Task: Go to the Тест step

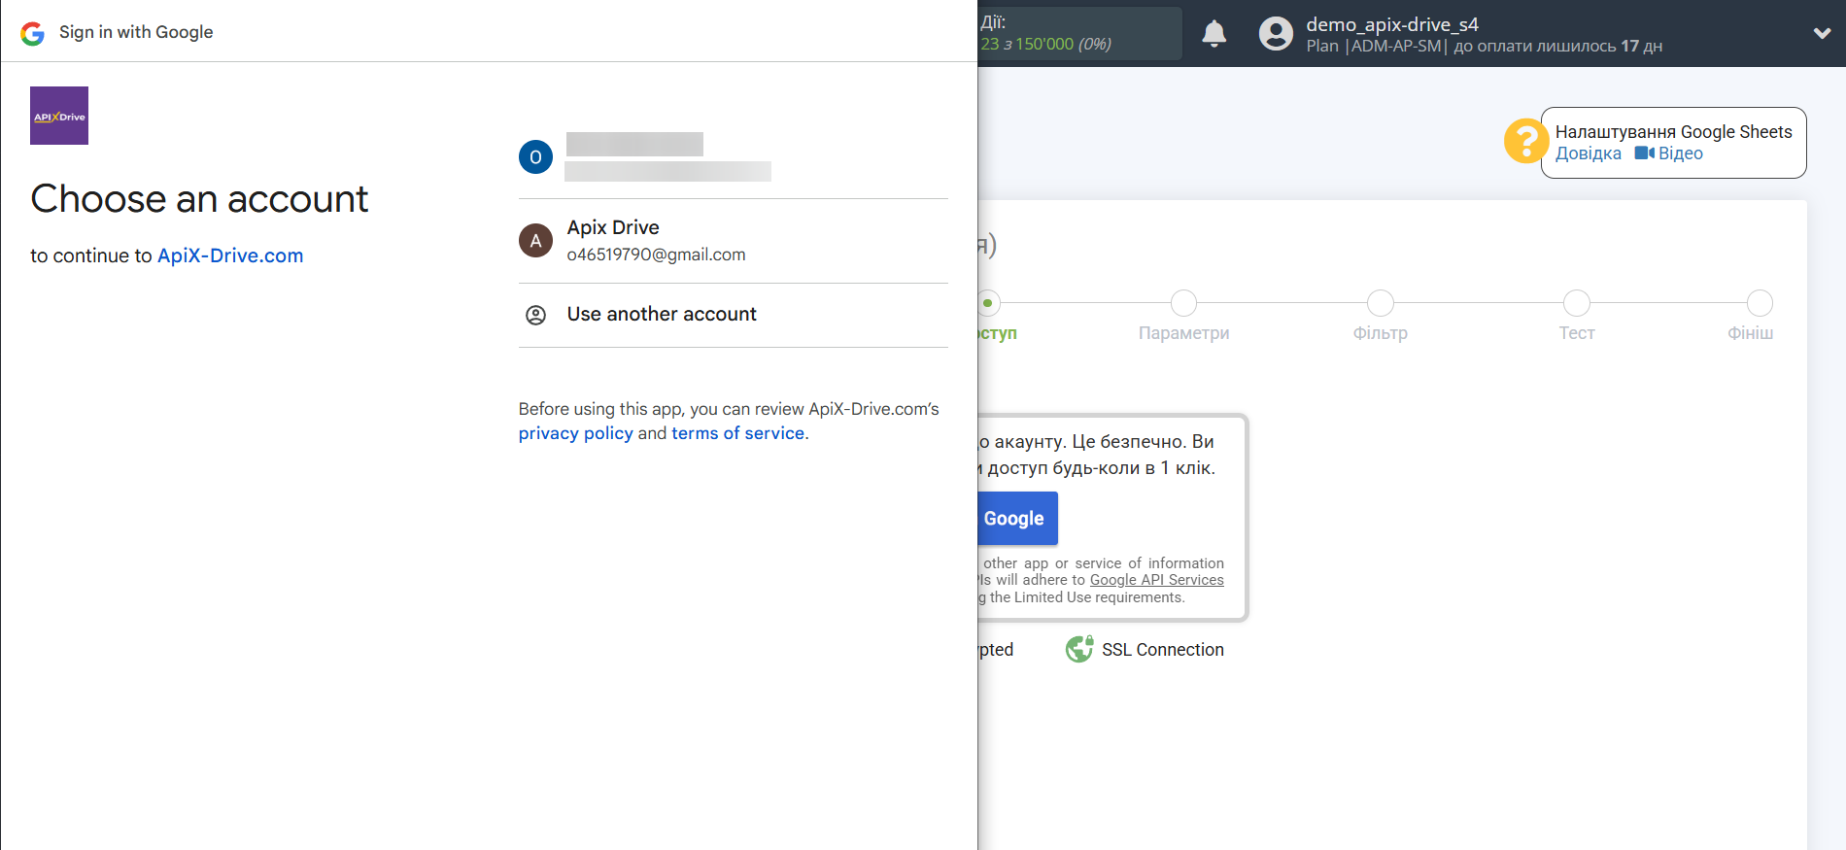Action: 1577,303
